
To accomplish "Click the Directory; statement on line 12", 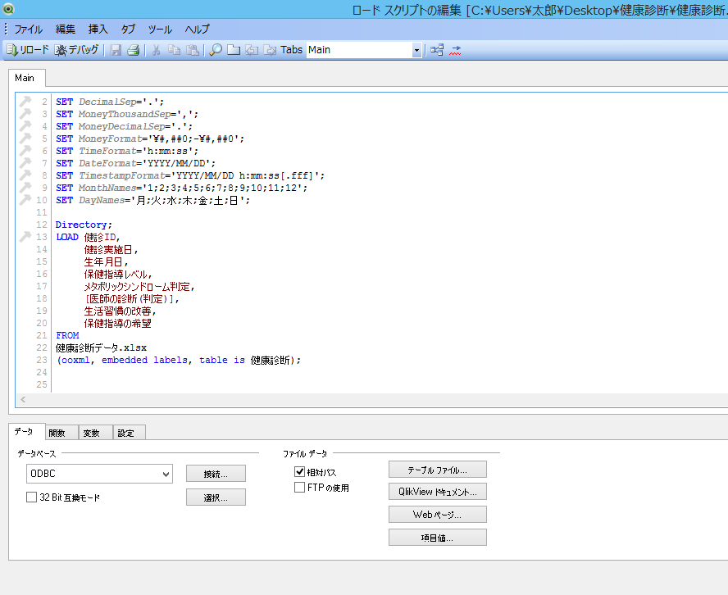I will [84, 225].
